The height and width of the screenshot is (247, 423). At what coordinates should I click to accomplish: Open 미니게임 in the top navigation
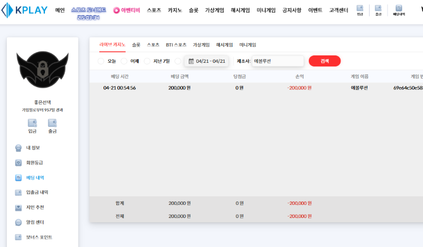click(x=266, y=10)
